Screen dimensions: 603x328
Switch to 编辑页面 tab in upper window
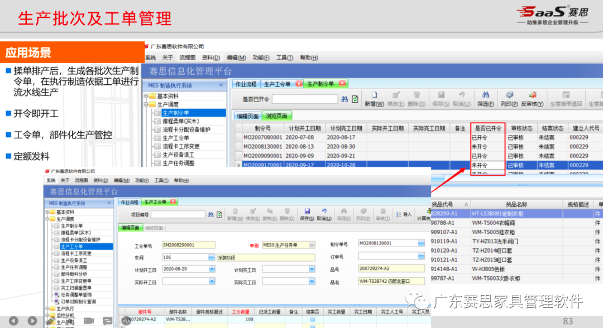[247, 116]
